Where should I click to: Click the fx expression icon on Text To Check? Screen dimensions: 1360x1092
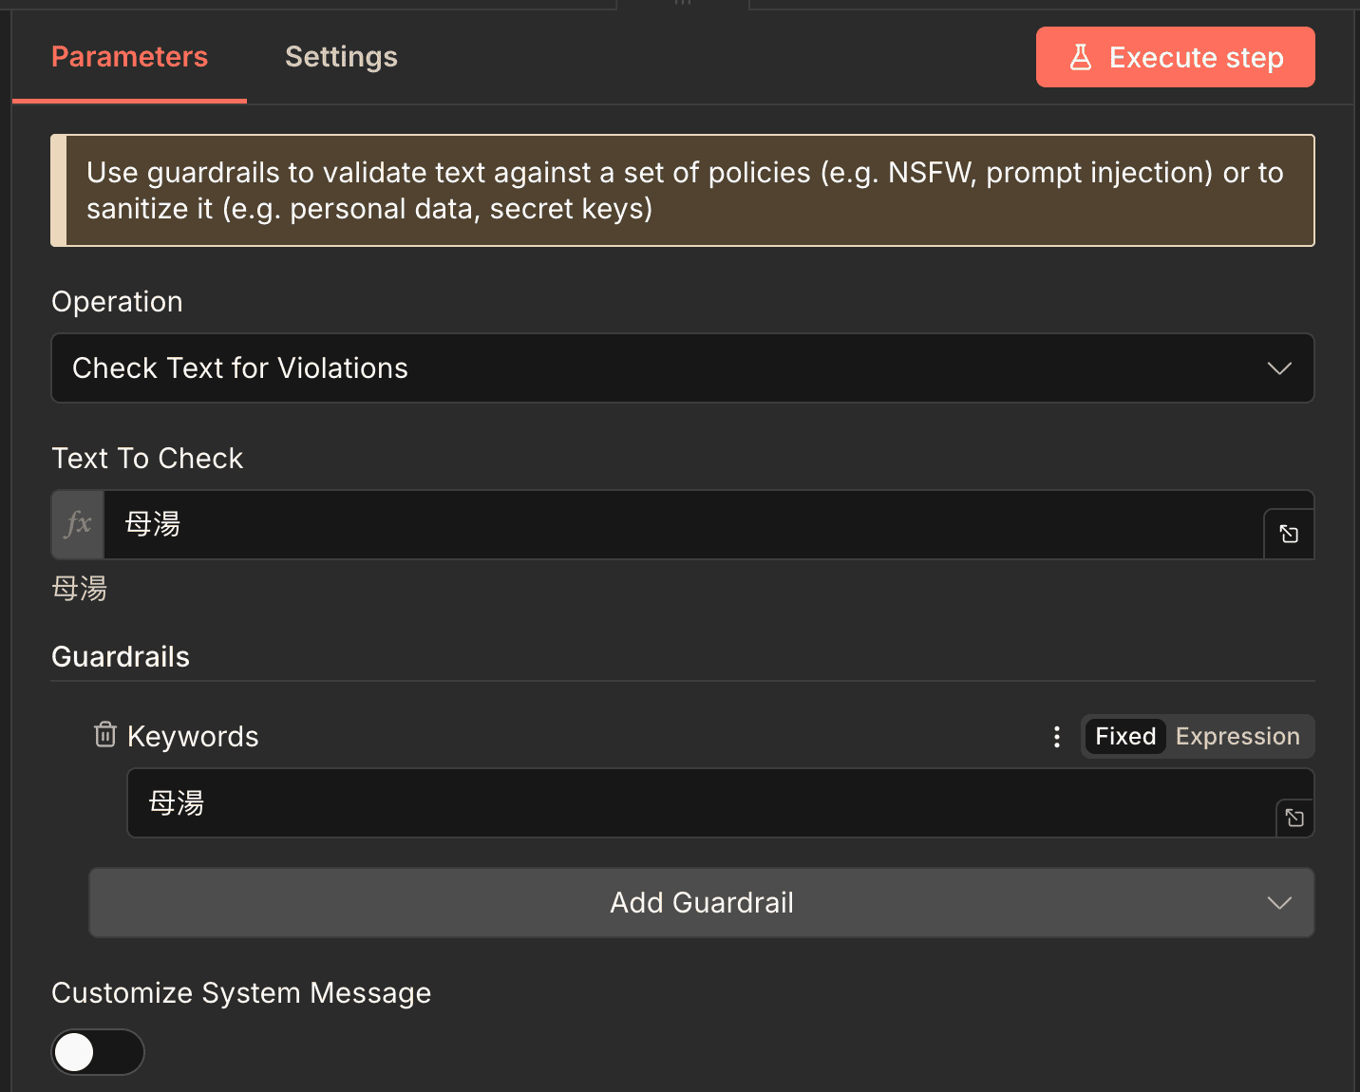77,524
